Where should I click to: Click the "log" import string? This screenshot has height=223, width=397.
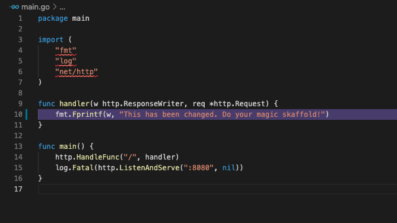click(x=66, y=61)
